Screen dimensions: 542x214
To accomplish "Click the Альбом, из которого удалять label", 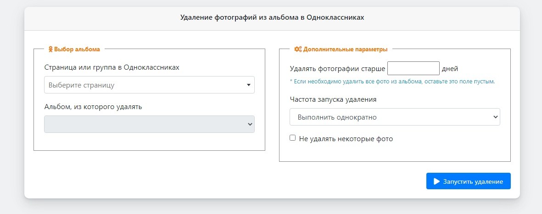I will (x=93, y=107).
